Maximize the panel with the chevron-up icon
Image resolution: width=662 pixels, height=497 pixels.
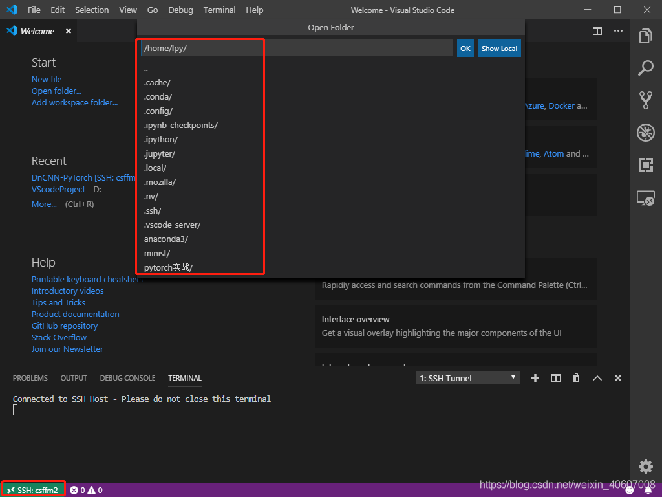(597, 378)
